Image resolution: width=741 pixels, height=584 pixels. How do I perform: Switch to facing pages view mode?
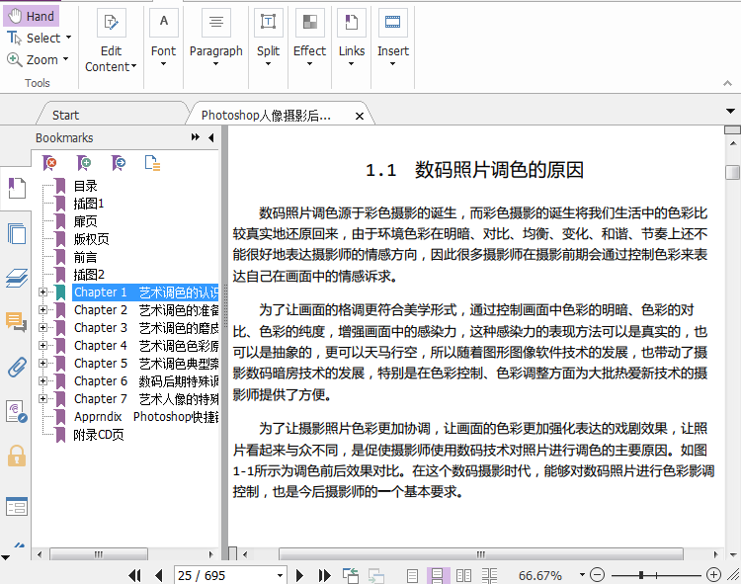(462, 575)
